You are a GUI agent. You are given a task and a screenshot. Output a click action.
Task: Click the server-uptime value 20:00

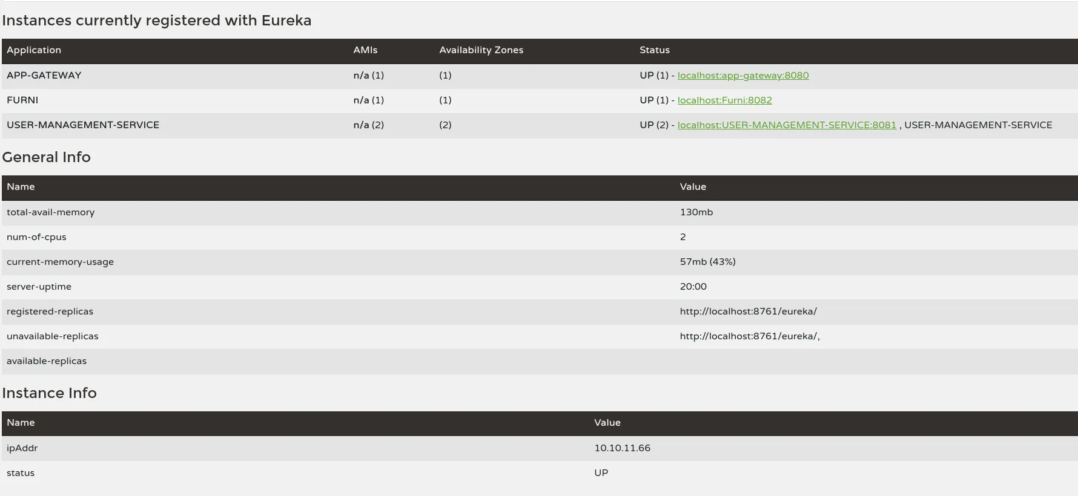[x=693, y=287]
